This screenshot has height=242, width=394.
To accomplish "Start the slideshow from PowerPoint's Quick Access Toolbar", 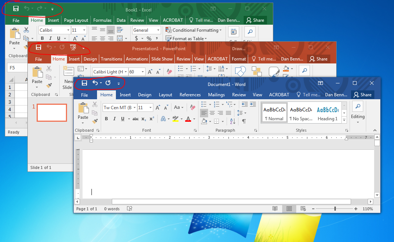I will pos(73,48).
